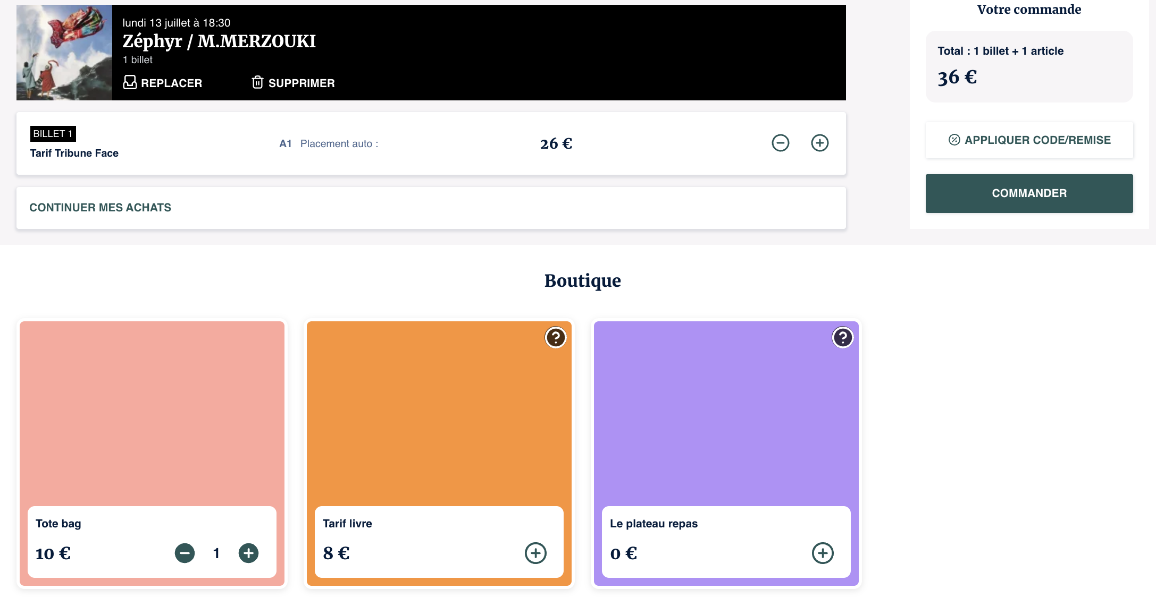Click the Zéphyr / M.MERZOUKI title
Screen dimensions: 1156x598
[x=219, y=41]
